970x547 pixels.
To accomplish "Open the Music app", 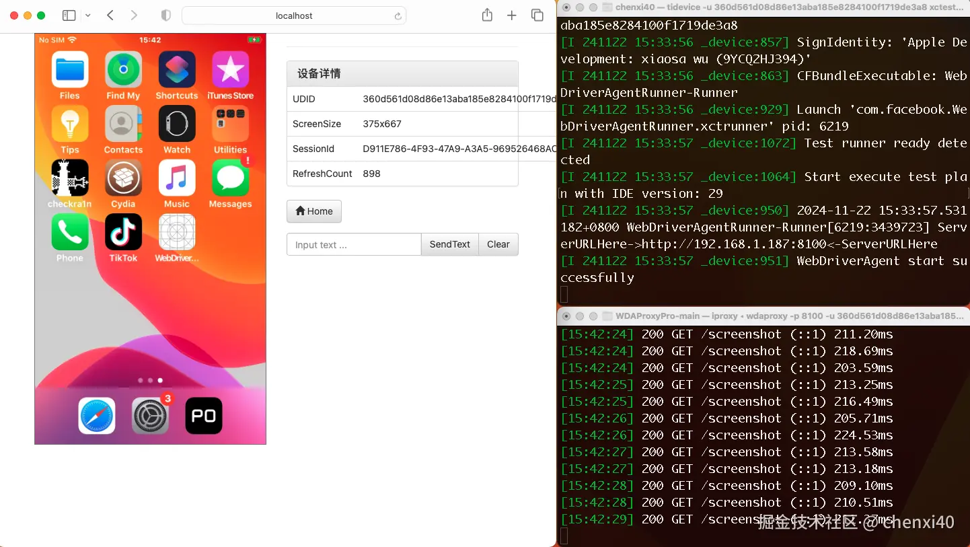I will coord(177,178).
